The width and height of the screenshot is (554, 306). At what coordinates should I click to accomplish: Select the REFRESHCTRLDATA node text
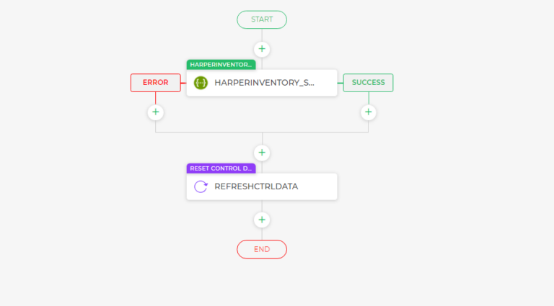pyautogui.click(x=256, y=186)
